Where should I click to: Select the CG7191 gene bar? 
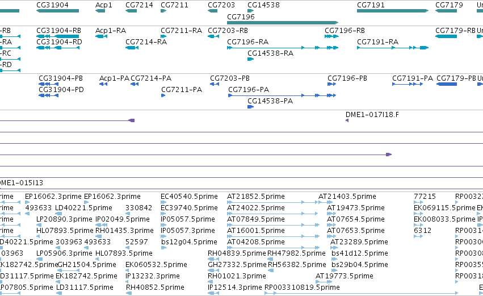393,11
